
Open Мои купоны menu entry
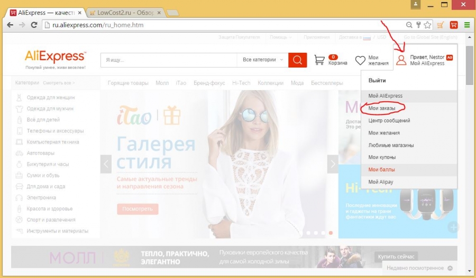(x=382, y=158)
